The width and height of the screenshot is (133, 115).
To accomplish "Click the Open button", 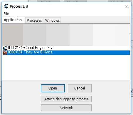I will pyautogui.click(x=53, y=88).
